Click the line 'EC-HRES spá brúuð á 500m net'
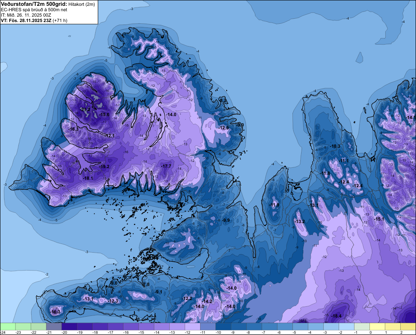This screenshot has height=335, width=416. click(34, 10)
